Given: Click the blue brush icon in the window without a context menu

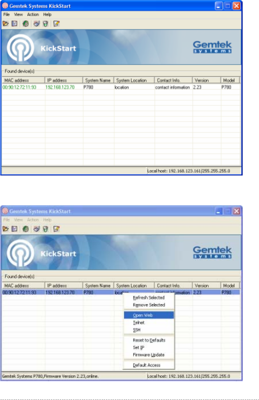Looking at the screenshot, I should [x=36, y=24].
